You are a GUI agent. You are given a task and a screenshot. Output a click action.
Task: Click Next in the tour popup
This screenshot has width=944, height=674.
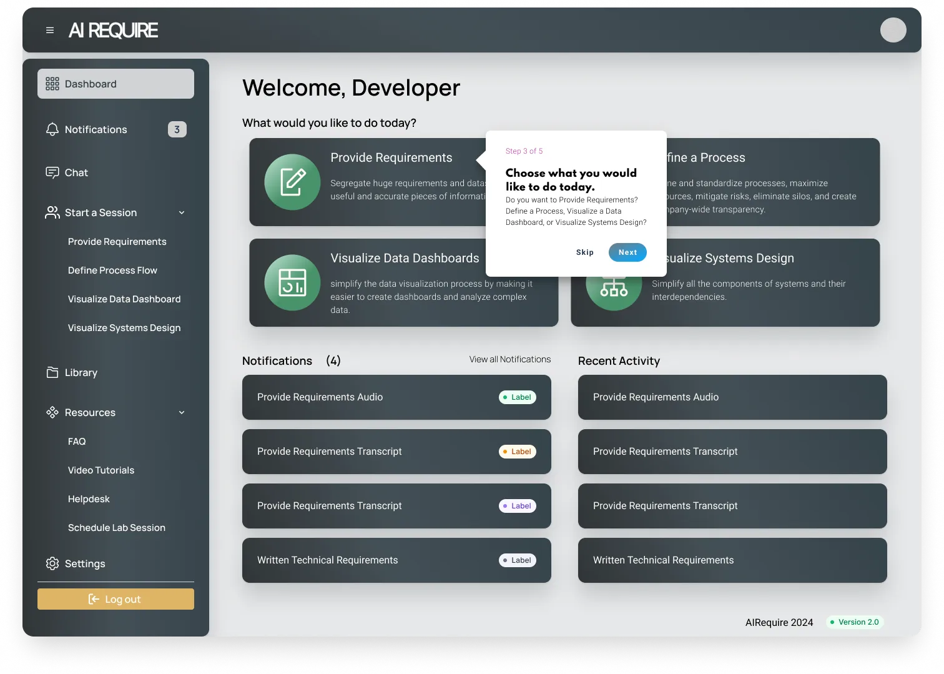pyautogui.click(x=627, y=252)
